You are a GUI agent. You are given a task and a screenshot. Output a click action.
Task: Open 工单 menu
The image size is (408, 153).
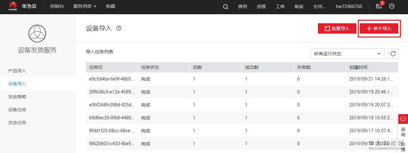click(280, 6)
